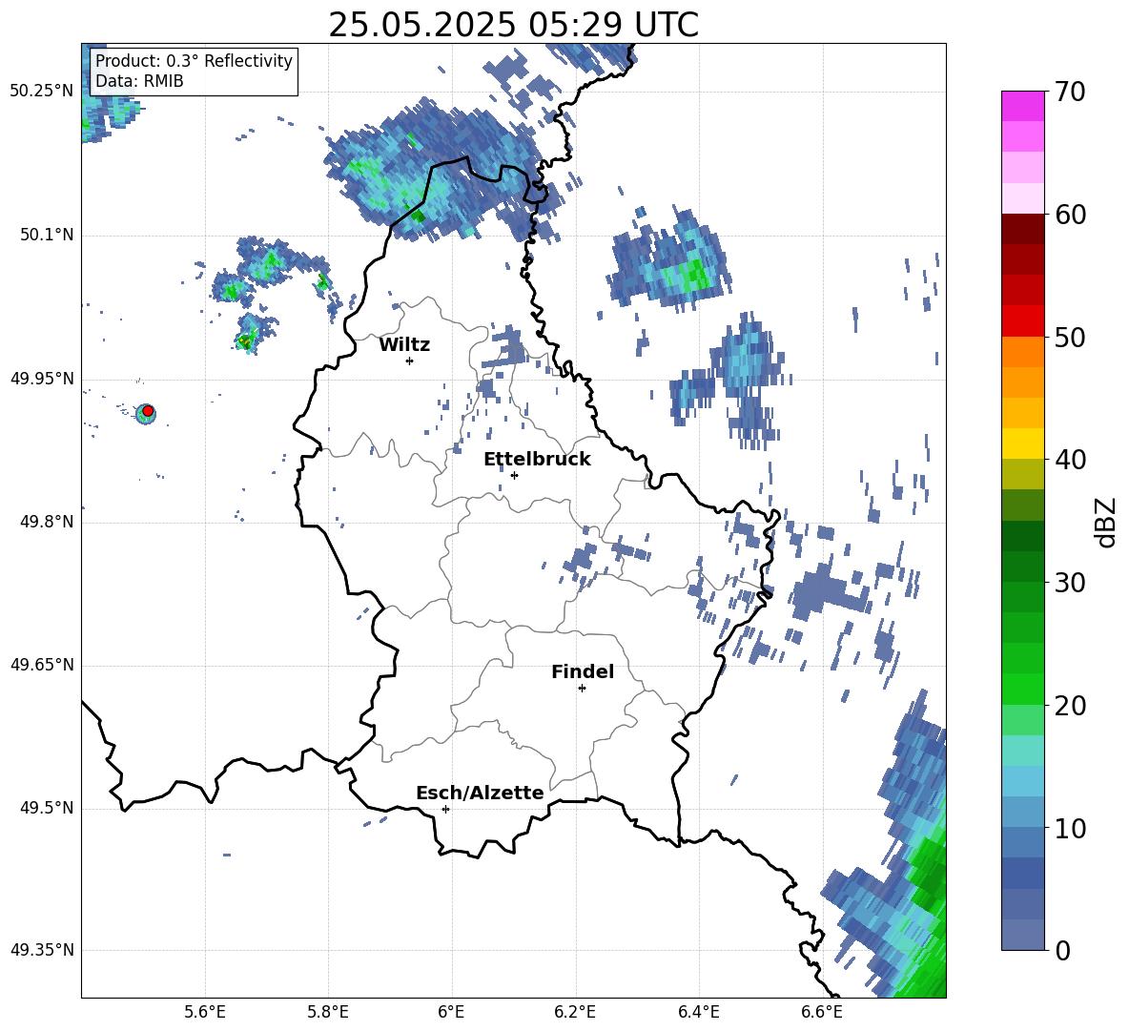This screenshot has height=1031, width=1129.
Task: Click the colorbar value 50
Action: click(1070, 337)
